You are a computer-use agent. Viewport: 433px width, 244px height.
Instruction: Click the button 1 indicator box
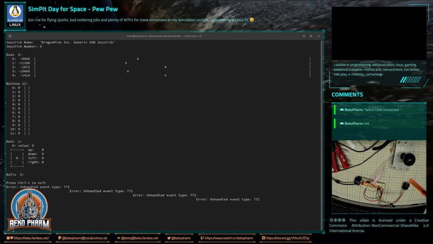(27, 92)
